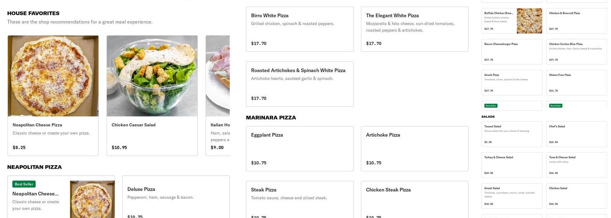Screen dimensions: 611x218
Task: Click the Buffalo Chicken pizza thumbnail
Action: click(529, 21)
